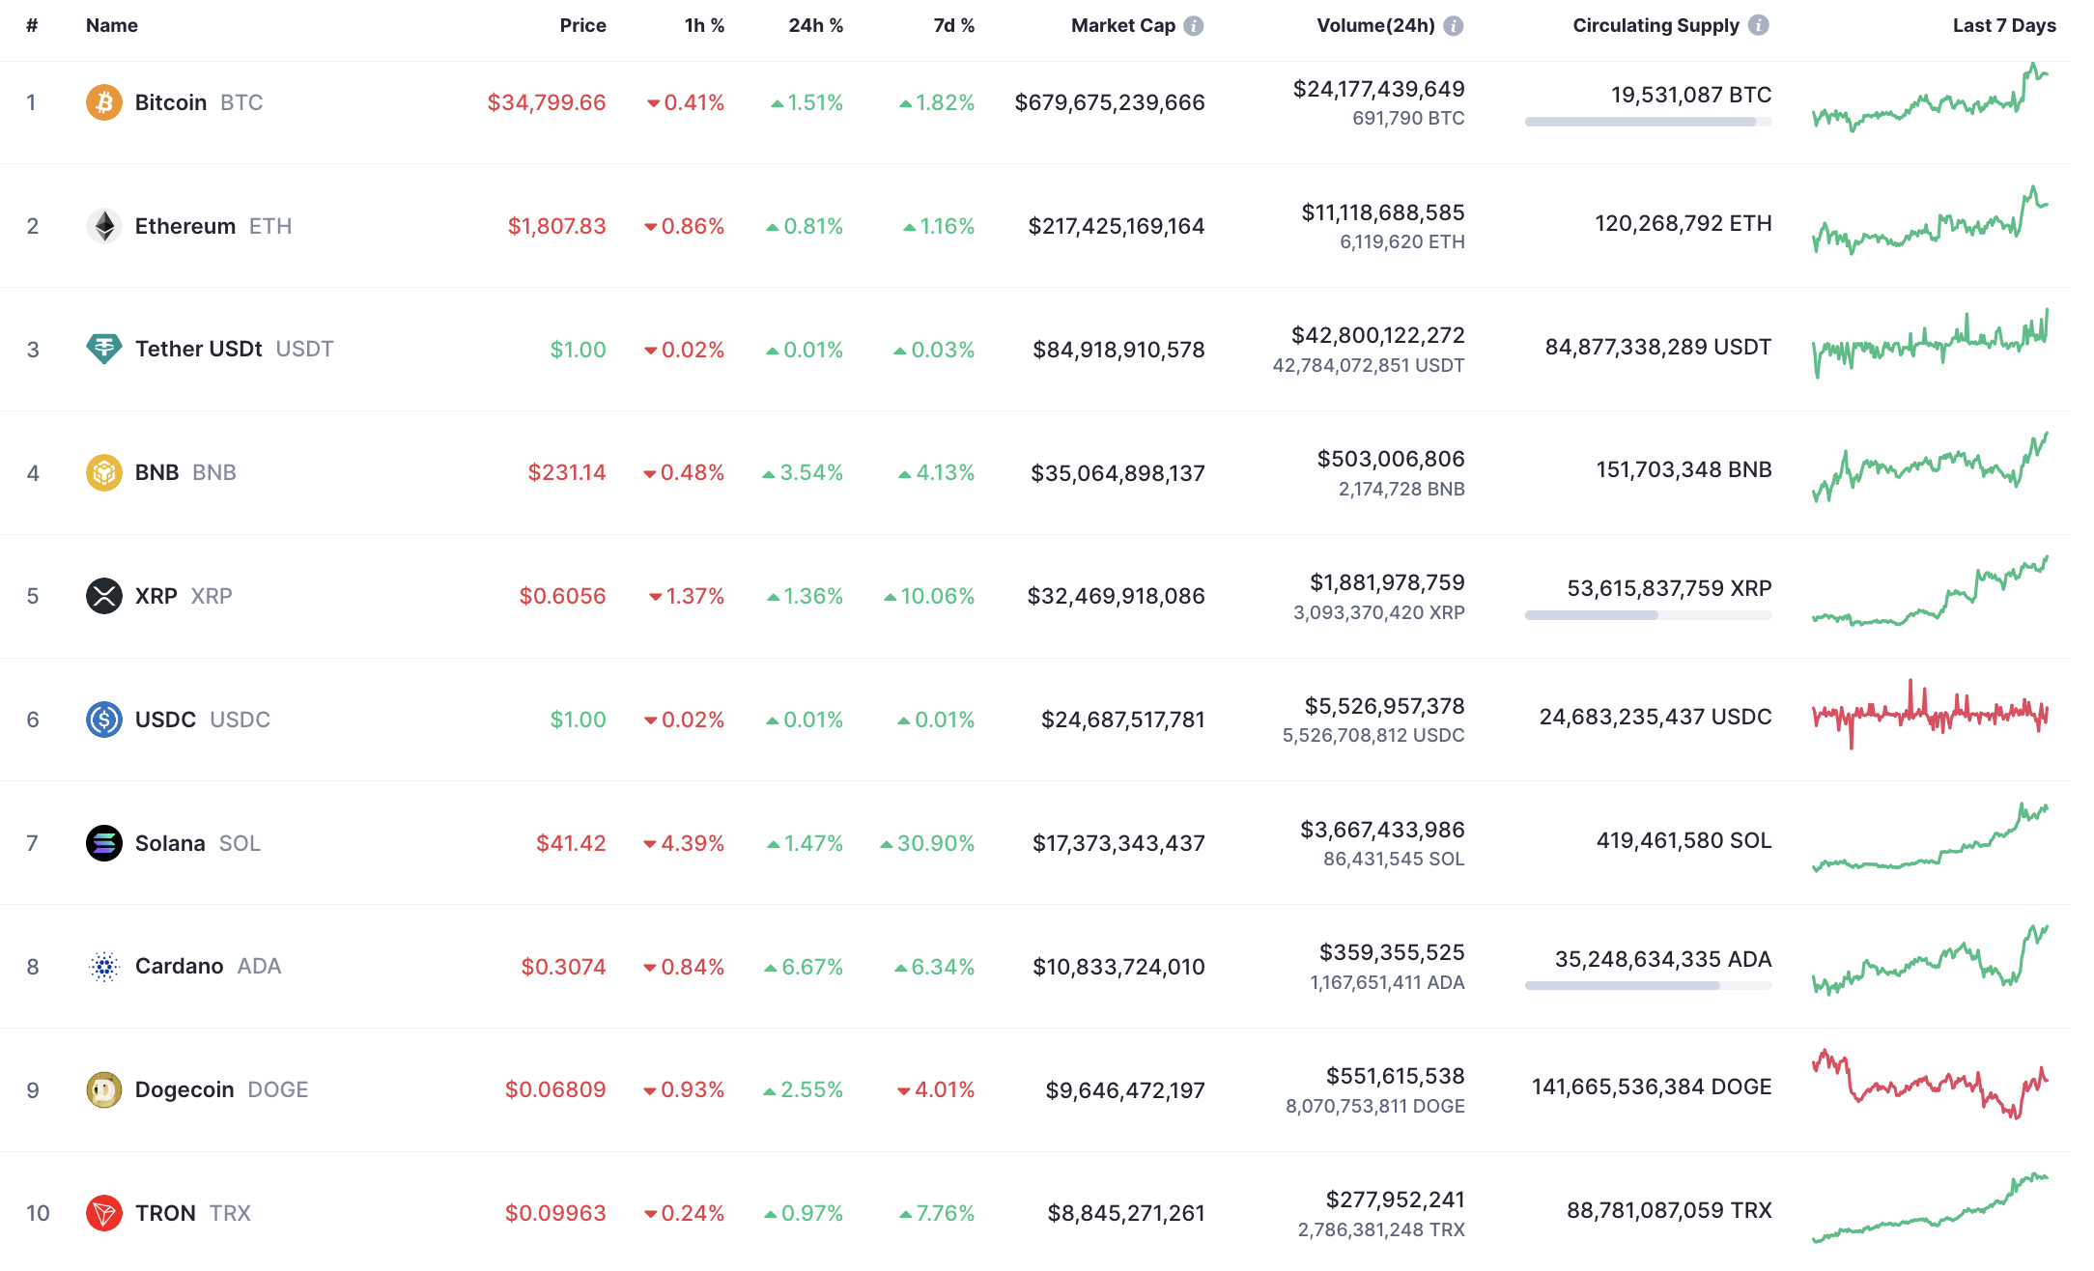Image resolution: width=2094 pixels, height=1271 pixels.
Task: Click the TRON logo icon
Action: pyautogui.click(x=103, y=1213)
